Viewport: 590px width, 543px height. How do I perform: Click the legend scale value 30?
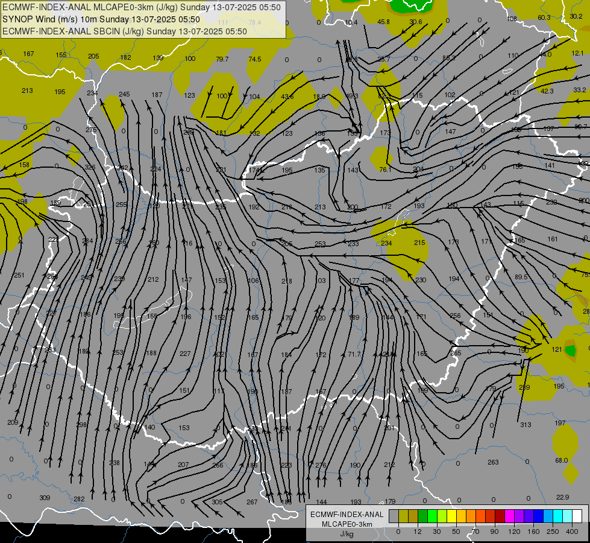click(x=436, y=532)
